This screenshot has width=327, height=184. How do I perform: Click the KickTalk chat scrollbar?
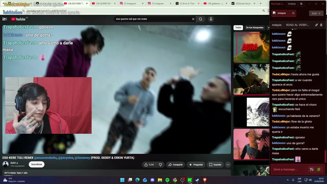[325, 156]
